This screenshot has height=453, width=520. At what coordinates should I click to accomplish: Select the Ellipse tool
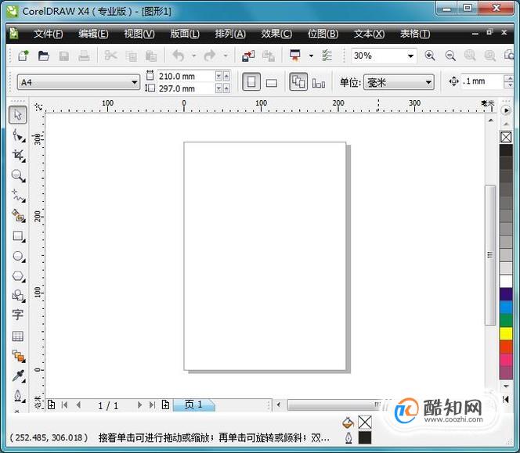pyautogui.click(x=18, y=257)
